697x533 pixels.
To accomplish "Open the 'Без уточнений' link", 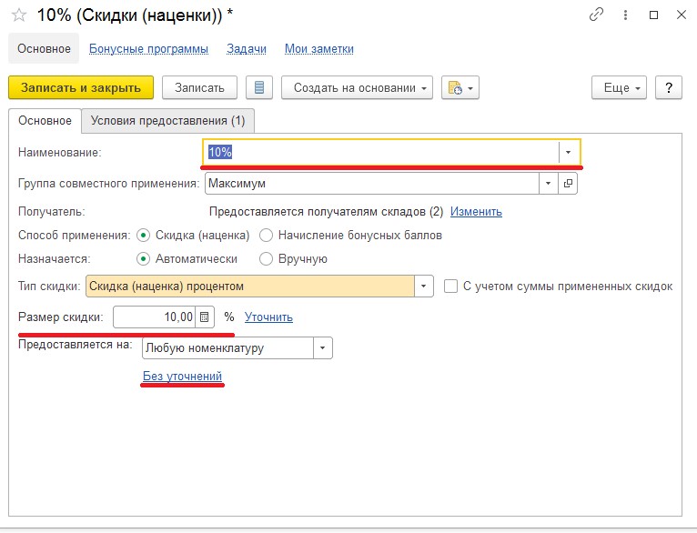I will tap(182, 376).
